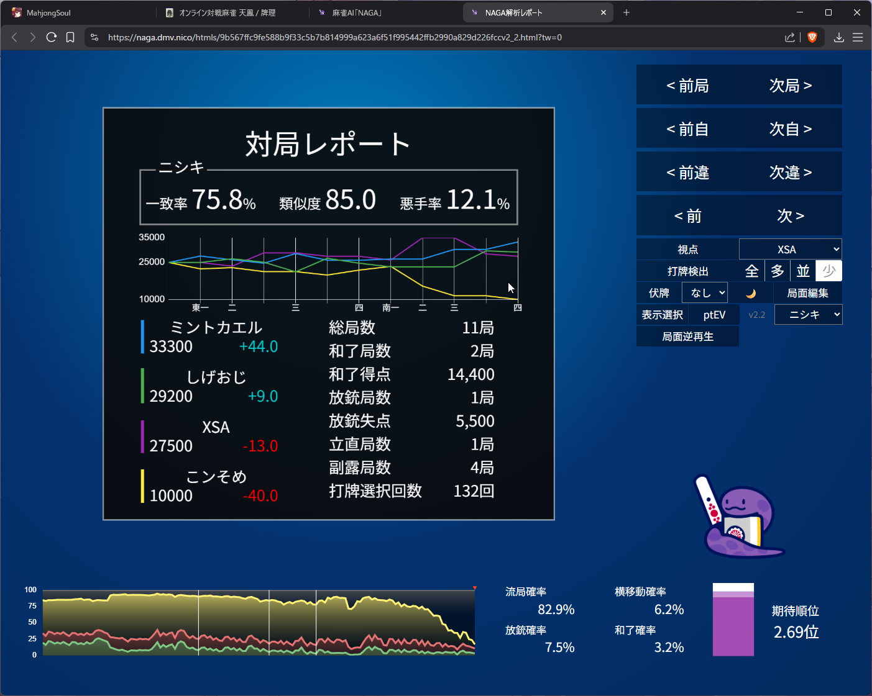The width and height of the screenshot is (872, 696).
Task: Click the bookmark icon in toolbar
Action: click(x=70, y=37)
